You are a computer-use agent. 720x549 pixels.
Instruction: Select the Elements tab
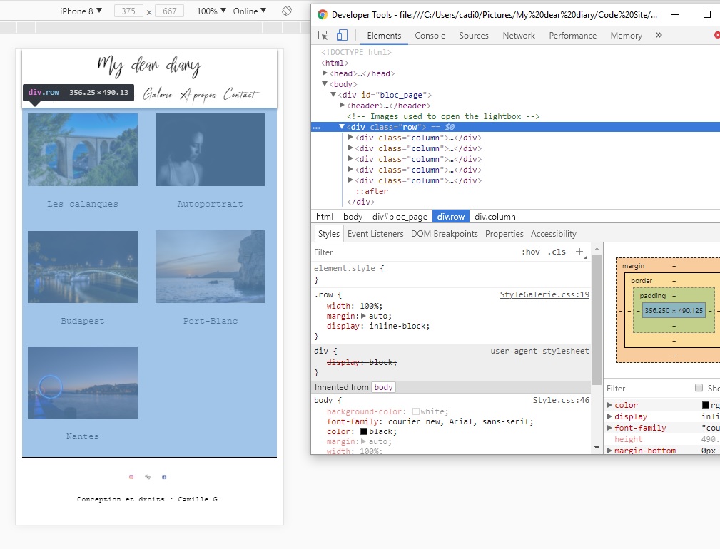(384, 36)
